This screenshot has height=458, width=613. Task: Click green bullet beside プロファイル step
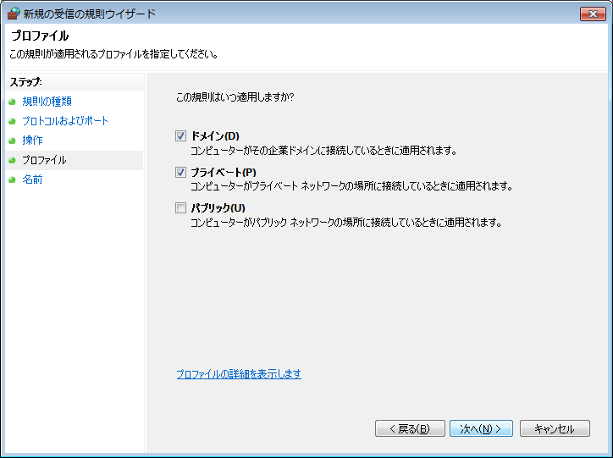pos(12,160)
